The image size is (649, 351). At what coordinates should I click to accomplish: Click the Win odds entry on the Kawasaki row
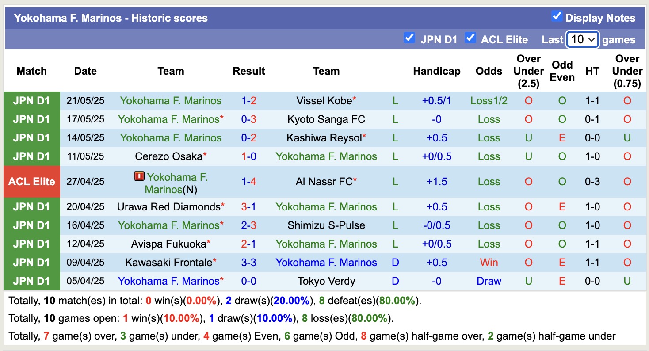coord(489,262)
